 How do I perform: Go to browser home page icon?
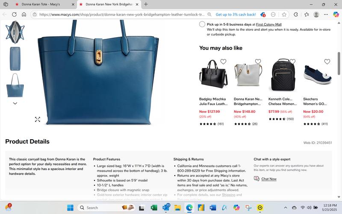[24, 15]
